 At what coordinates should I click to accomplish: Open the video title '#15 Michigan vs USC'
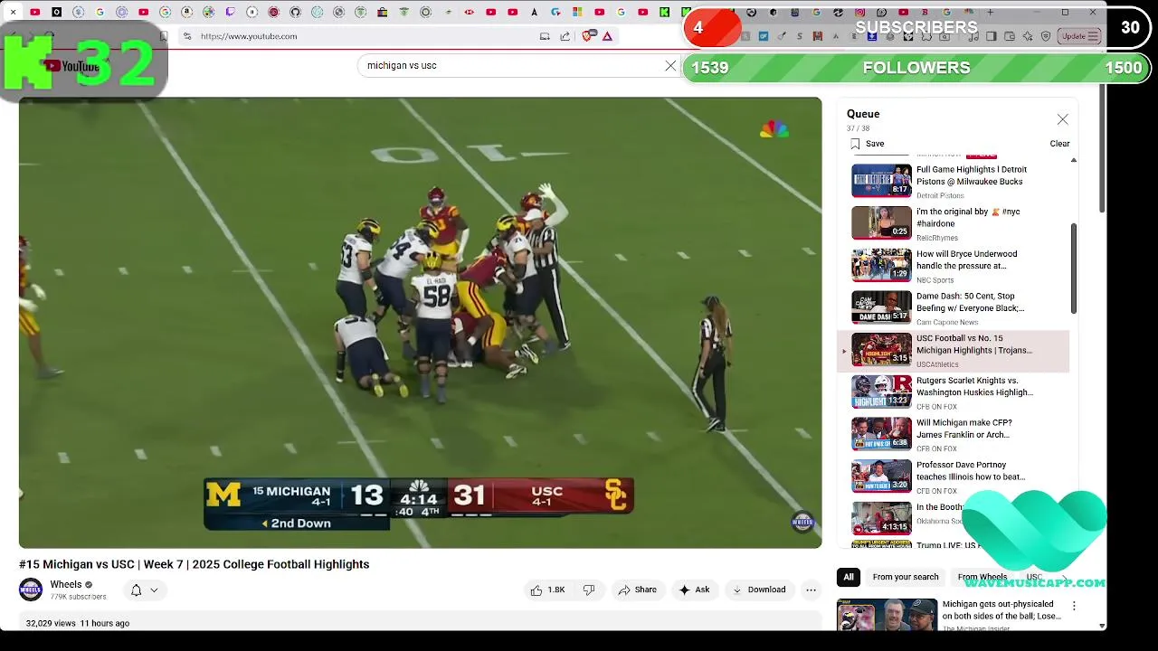pos(194,564)
